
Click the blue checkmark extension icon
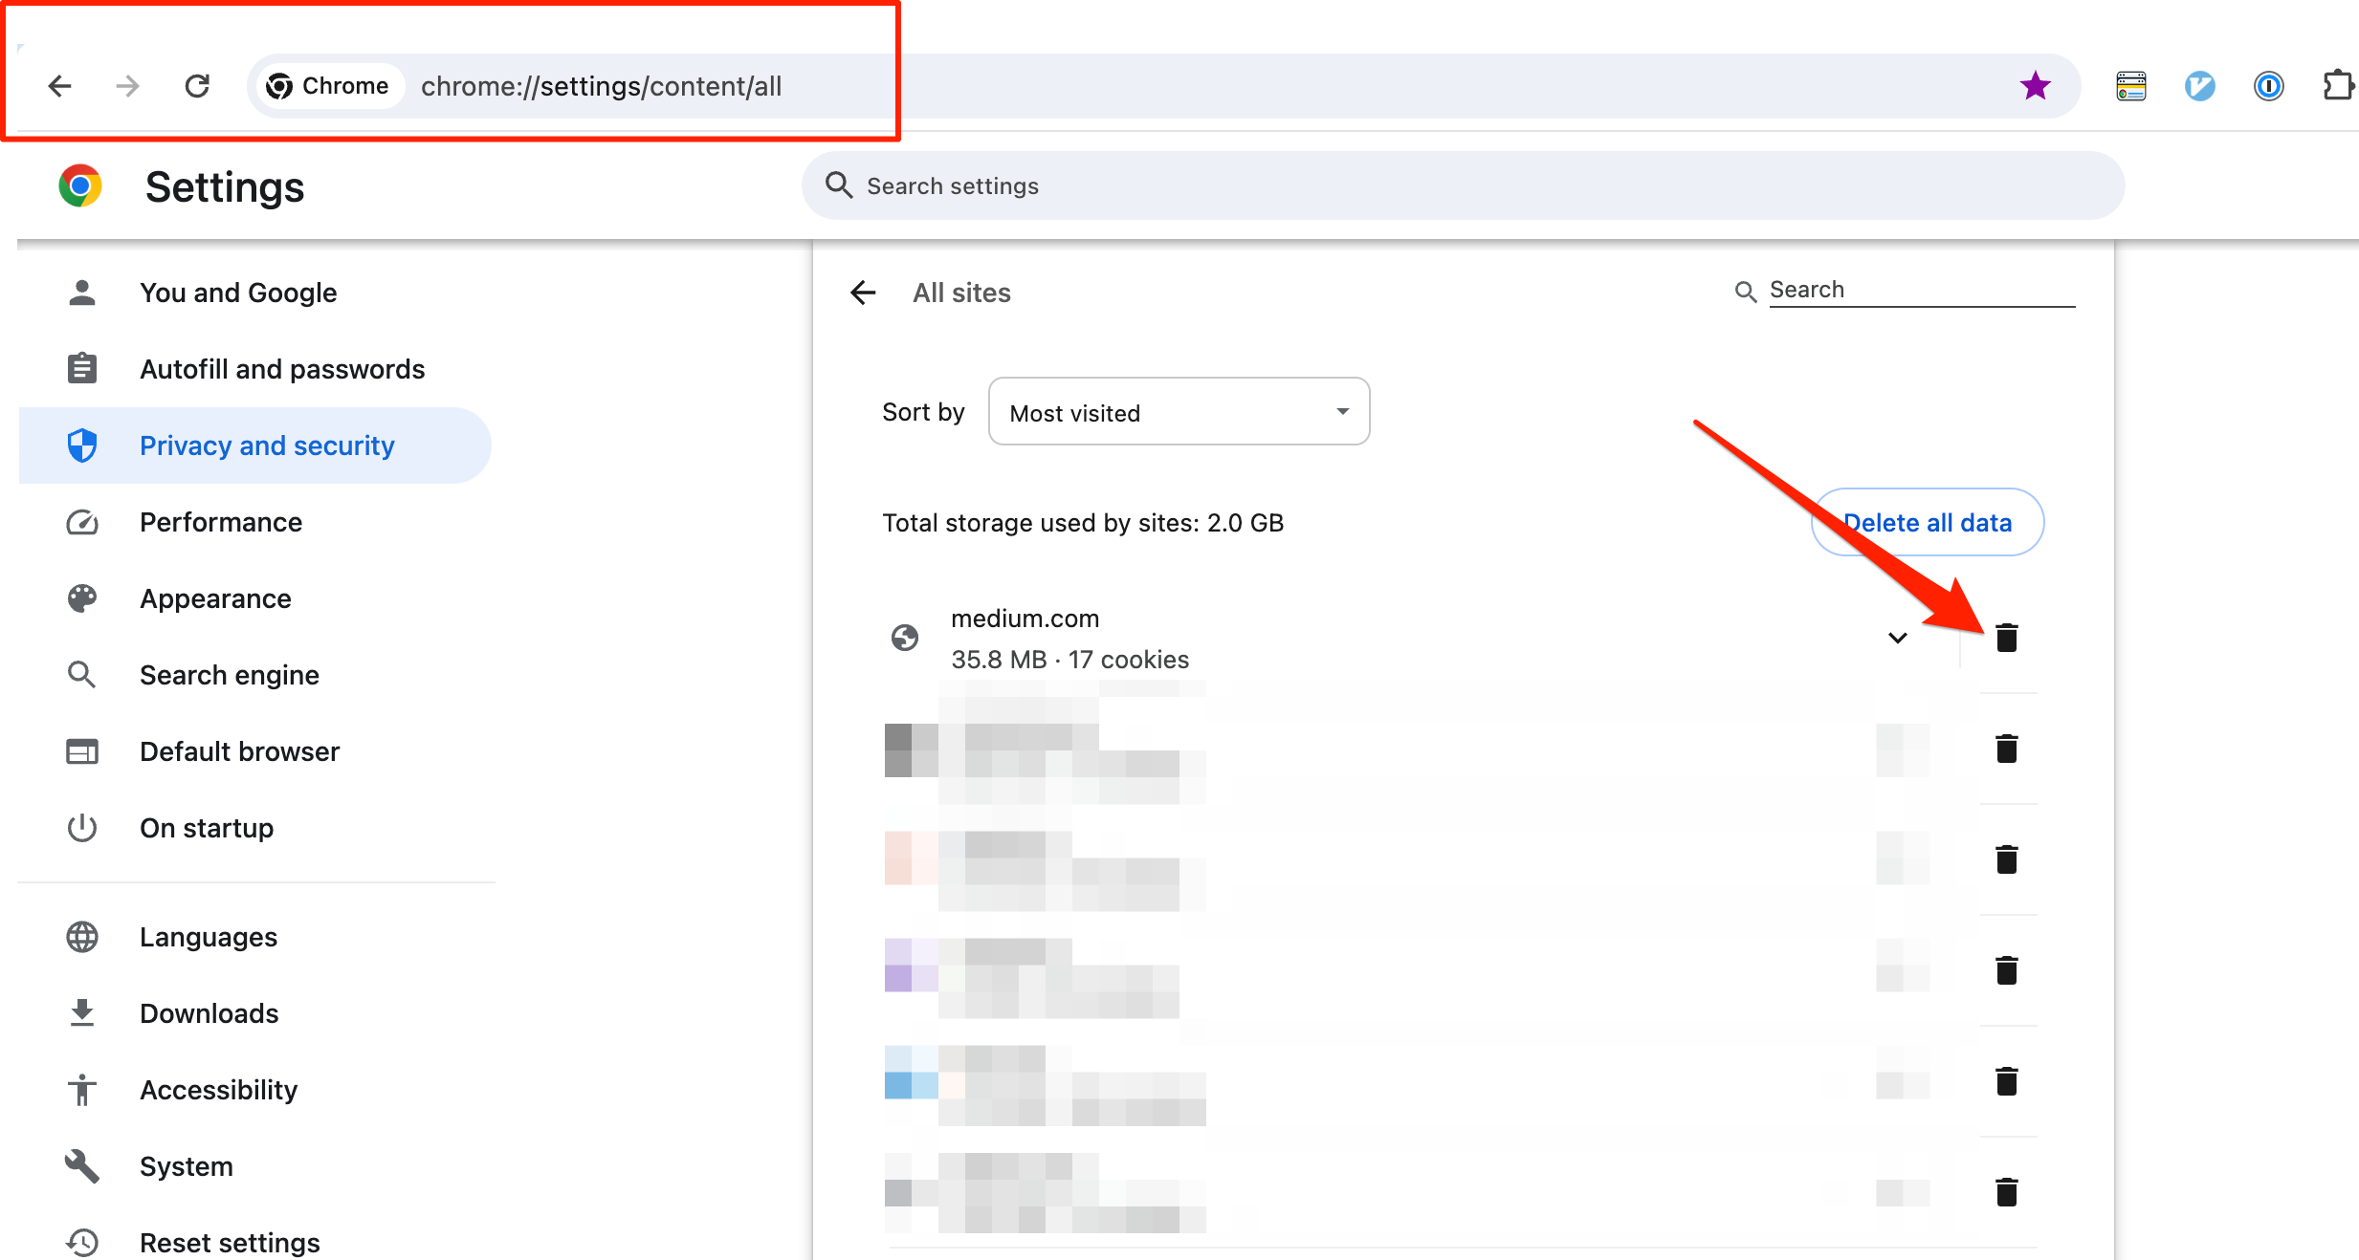pos(2199,86)
